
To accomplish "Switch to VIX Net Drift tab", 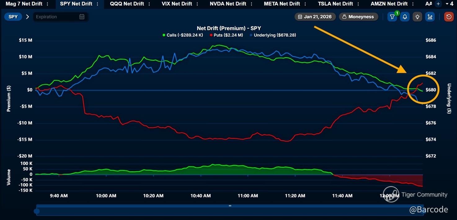I will [177, 4].
